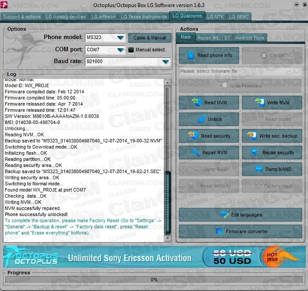Image resolution: width=308 pixels, height=291 pixels.
Task: Click the Octoplus application logo icon
Action: point(4,5)
